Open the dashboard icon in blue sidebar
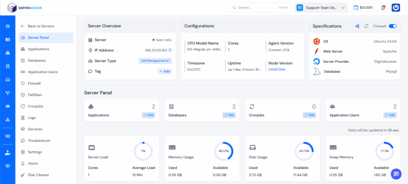 8,26
